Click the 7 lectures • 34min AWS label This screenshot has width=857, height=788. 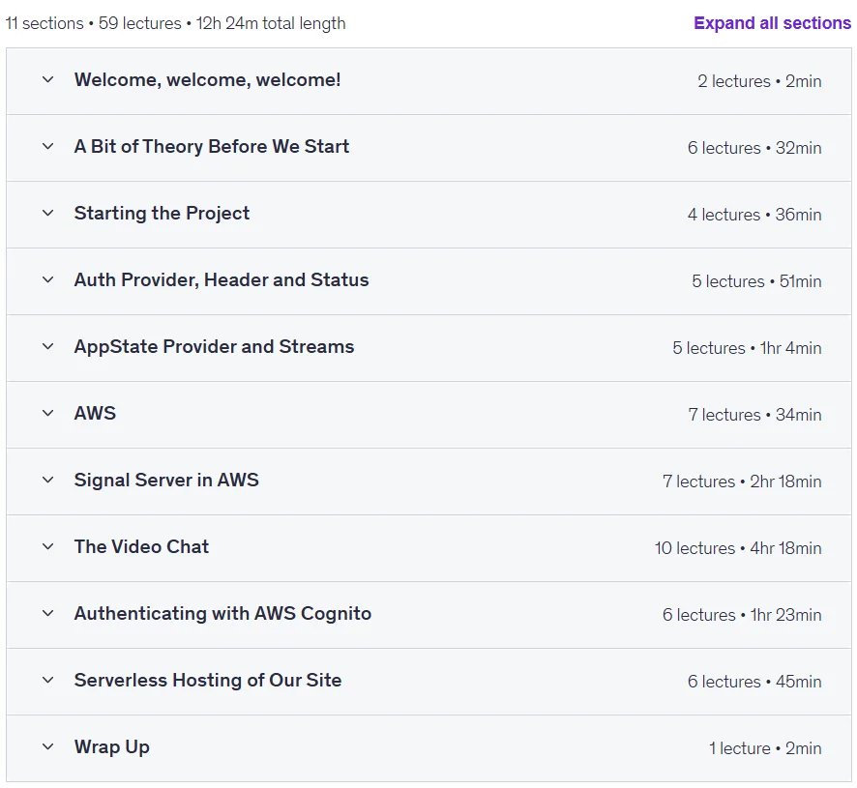coord(754,415)
